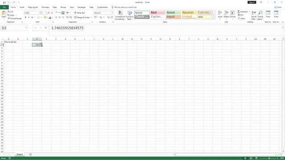Open the Format cells menu

pyautogui.click(x=232, y=15)
